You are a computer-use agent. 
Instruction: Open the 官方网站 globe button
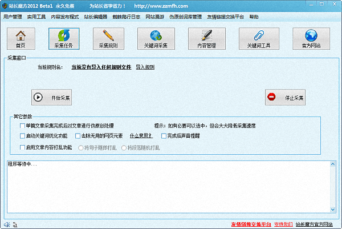[311, 38]
